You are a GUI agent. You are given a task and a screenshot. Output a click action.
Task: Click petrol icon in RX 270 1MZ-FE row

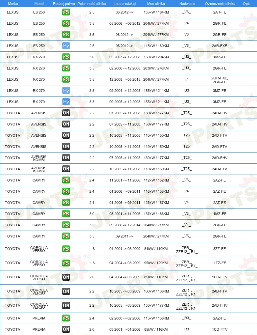click(66, 57)
